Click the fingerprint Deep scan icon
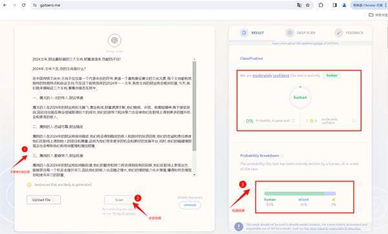Screen dimensions: 388x234 tap(114, 40)
